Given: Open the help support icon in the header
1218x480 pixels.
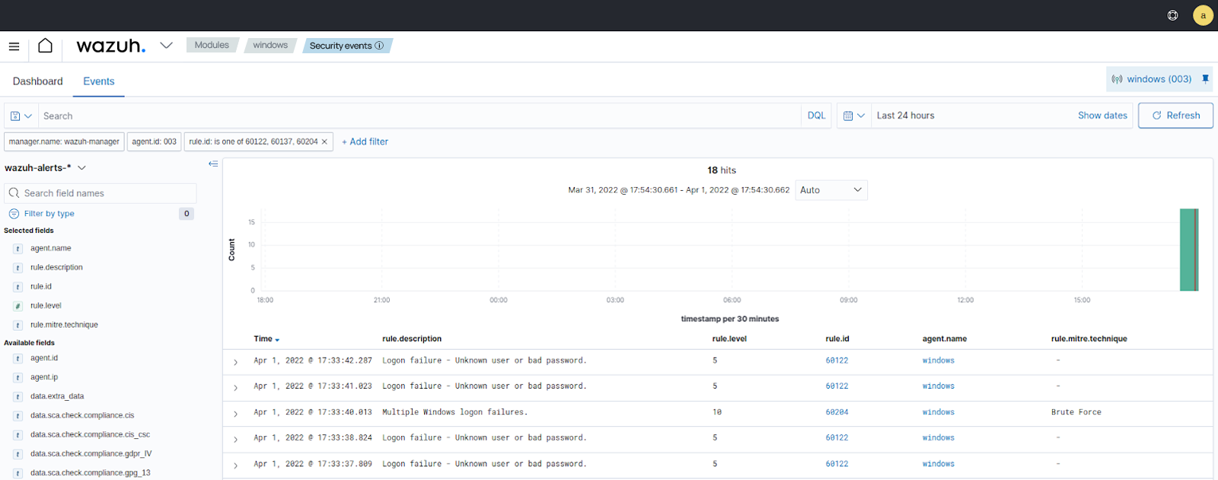Looking at the screenshot, I should pyautogui.click(x=1172, y=15).
